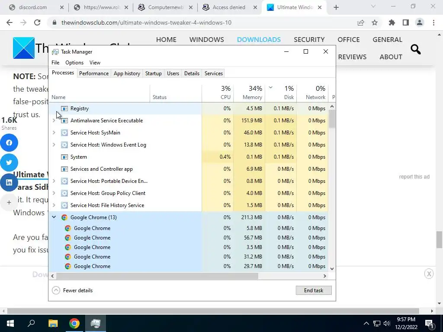This screenshot has width=443, height=332.
Task: Sort processes by Memory column header
Action: 249,93
